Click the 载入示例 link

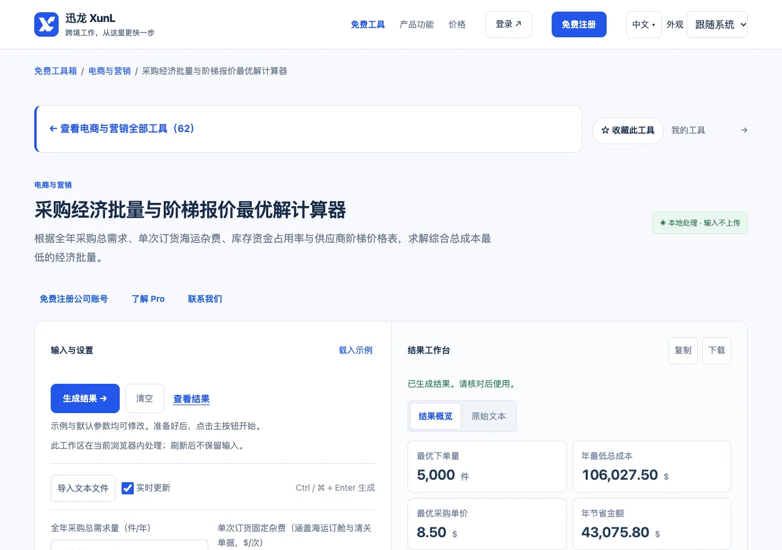click(x=356, y=350)
